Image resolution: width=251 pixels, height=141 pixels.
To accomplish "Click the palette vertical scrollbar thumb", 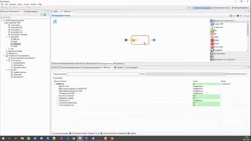I will (248, 30).
